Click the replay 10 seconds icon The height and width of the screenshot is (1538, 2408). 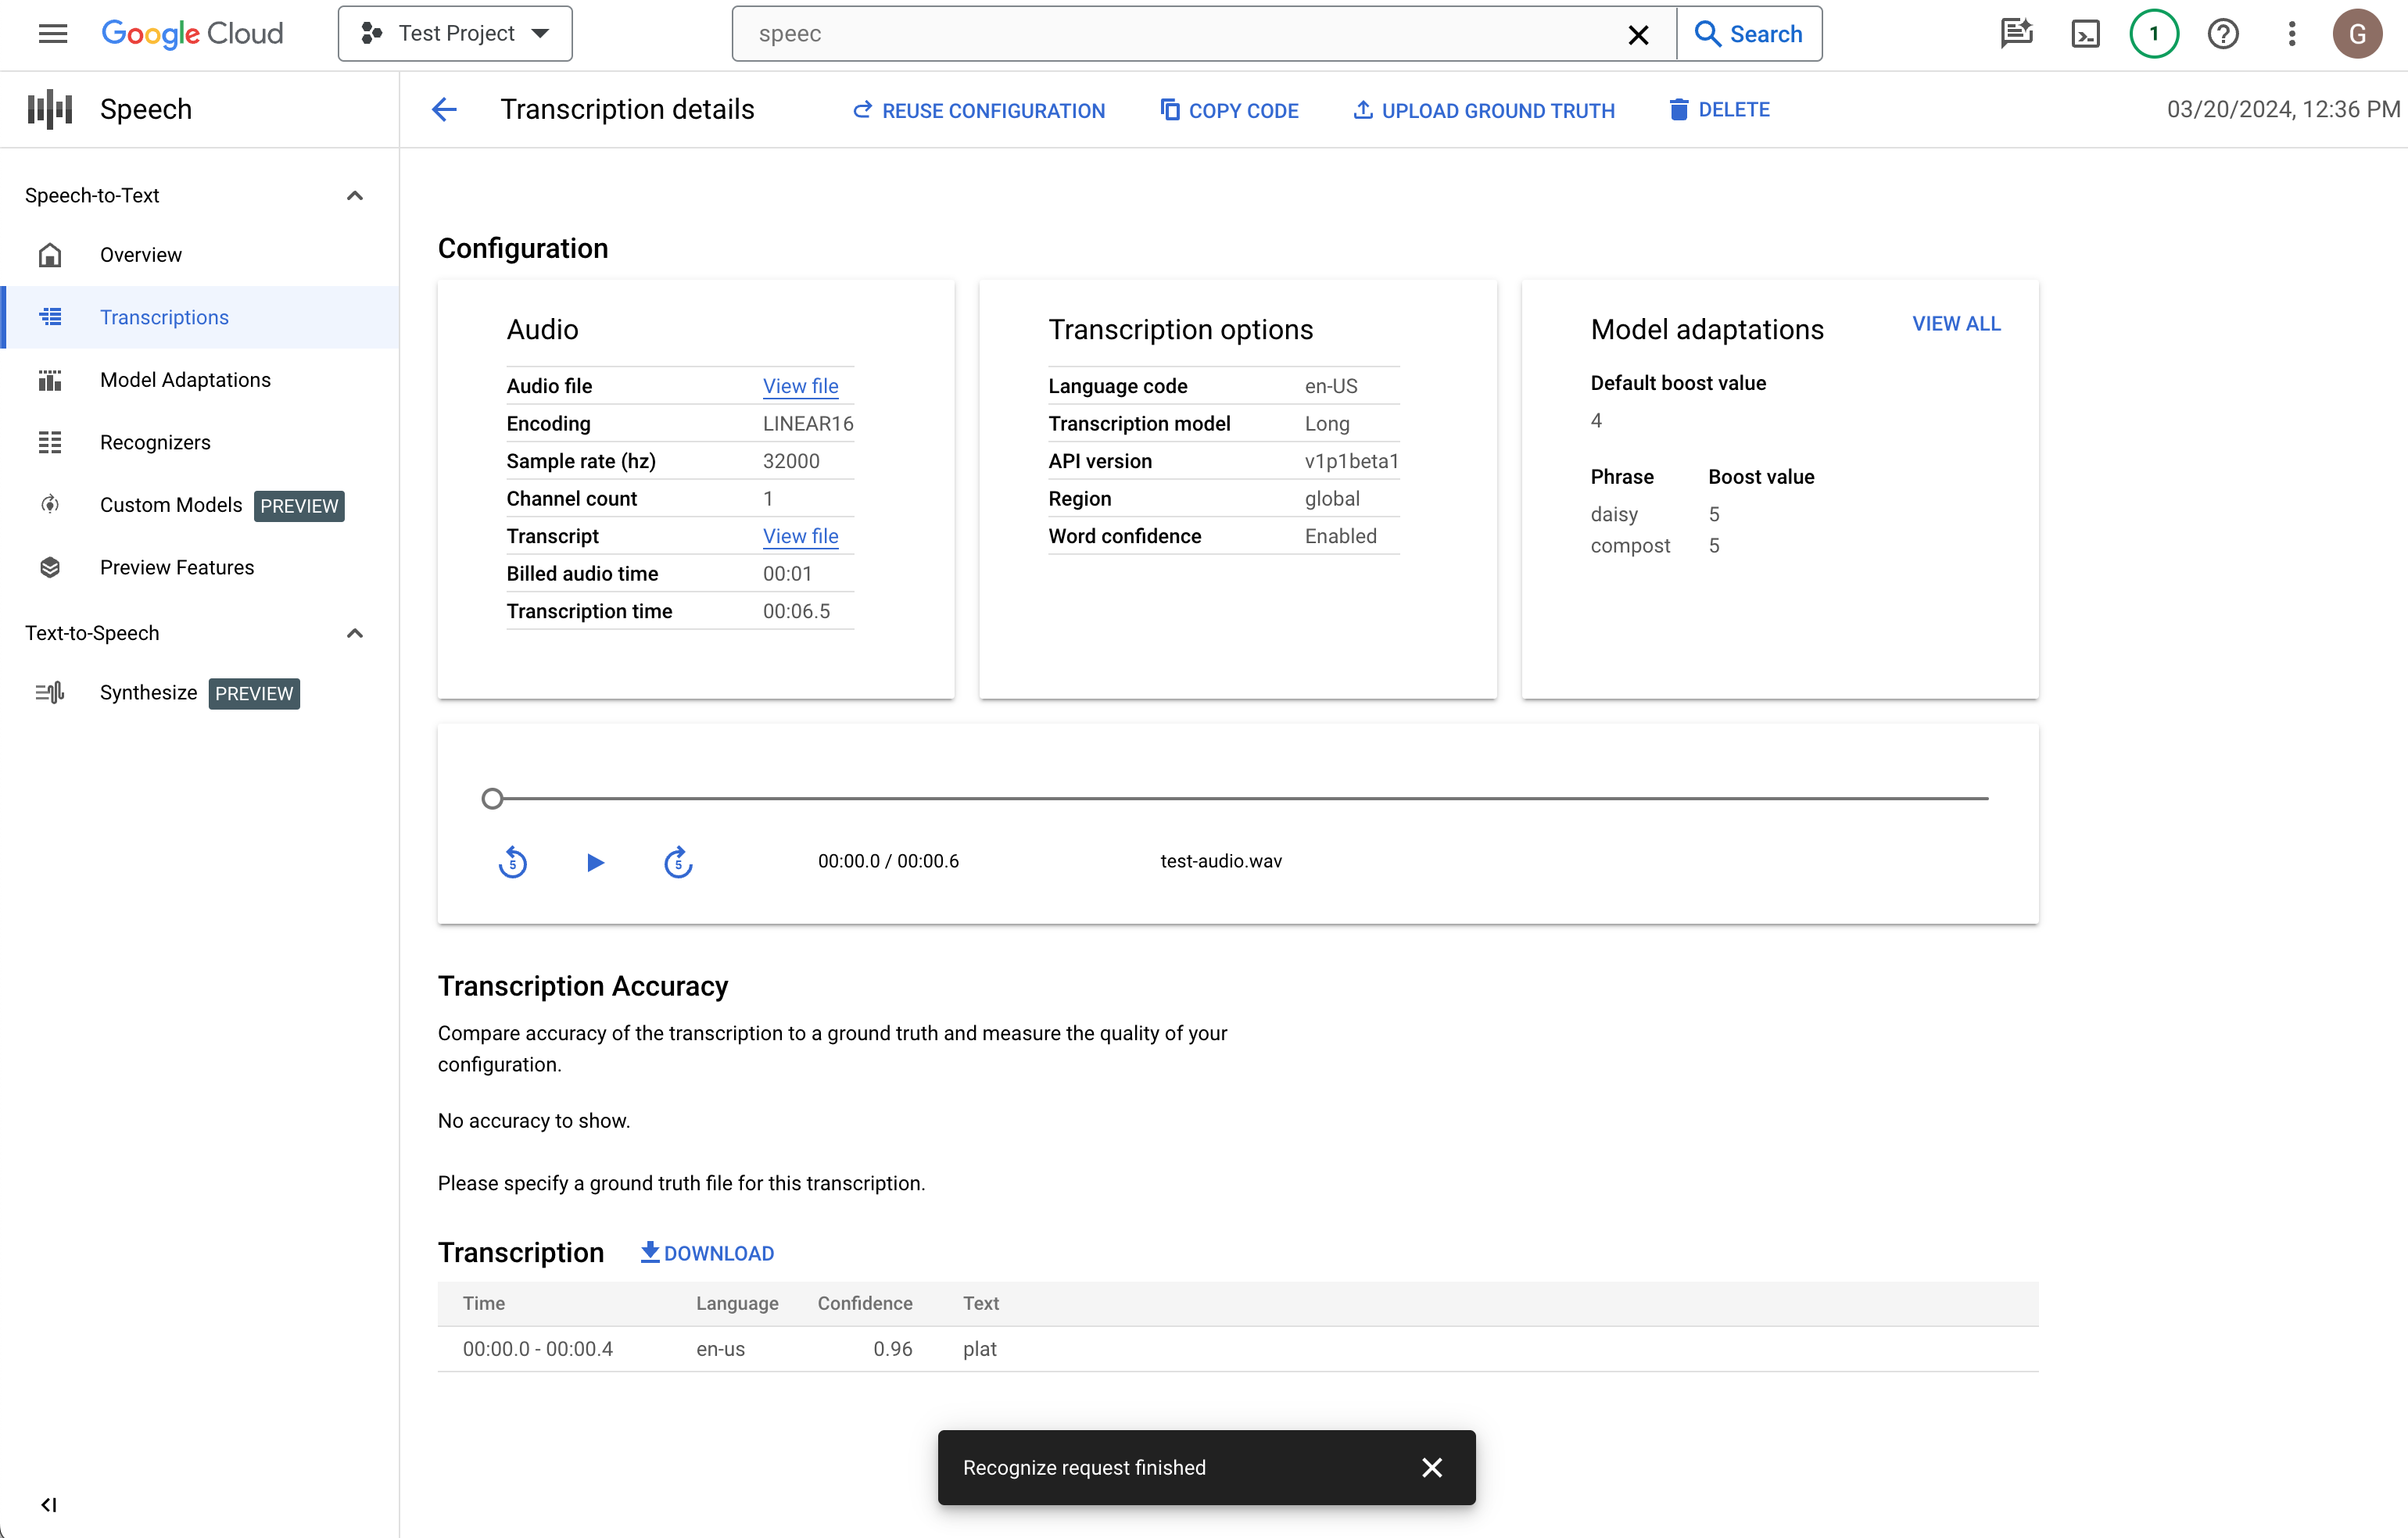click(514, 861)
